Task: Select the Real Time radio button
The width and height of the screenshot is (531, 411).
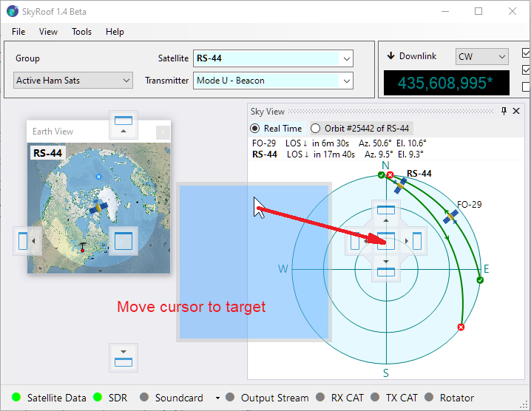Action: click(255, 128)
